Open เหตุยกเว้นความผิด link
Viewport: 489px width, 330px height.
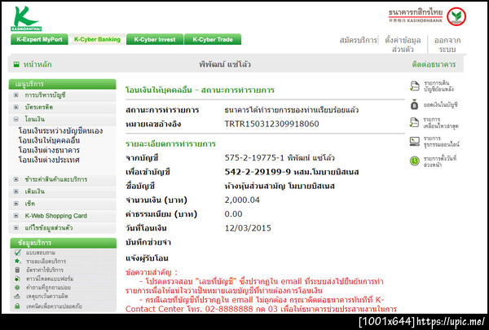coord(46,297)
